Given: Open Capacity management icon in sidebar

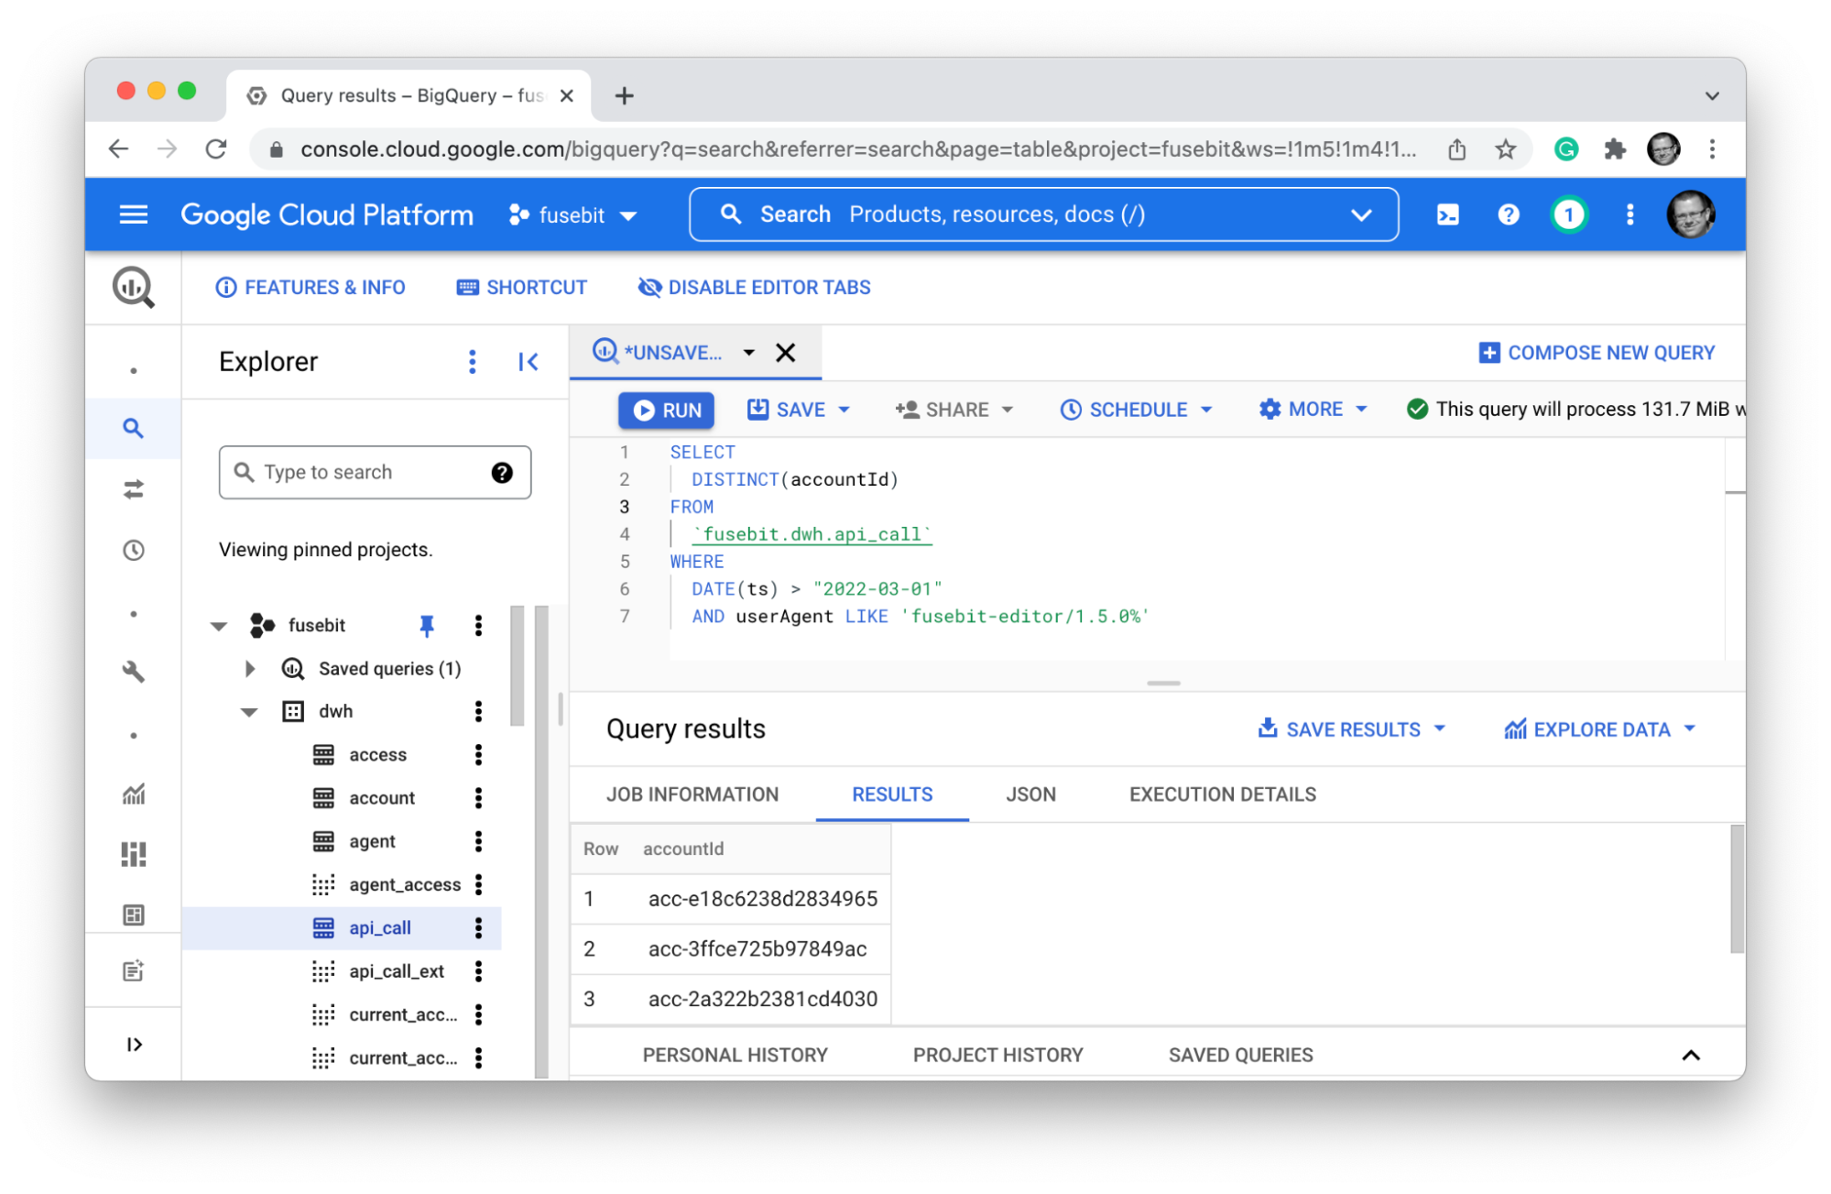Looking at the screenshot, I should (134, 854).
